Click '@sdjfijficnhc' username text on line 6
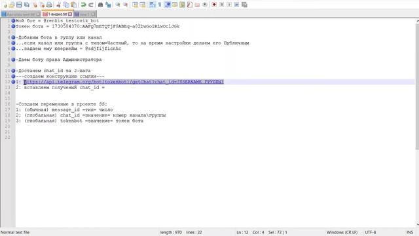419x236 pixels. [x=103, y=49]
